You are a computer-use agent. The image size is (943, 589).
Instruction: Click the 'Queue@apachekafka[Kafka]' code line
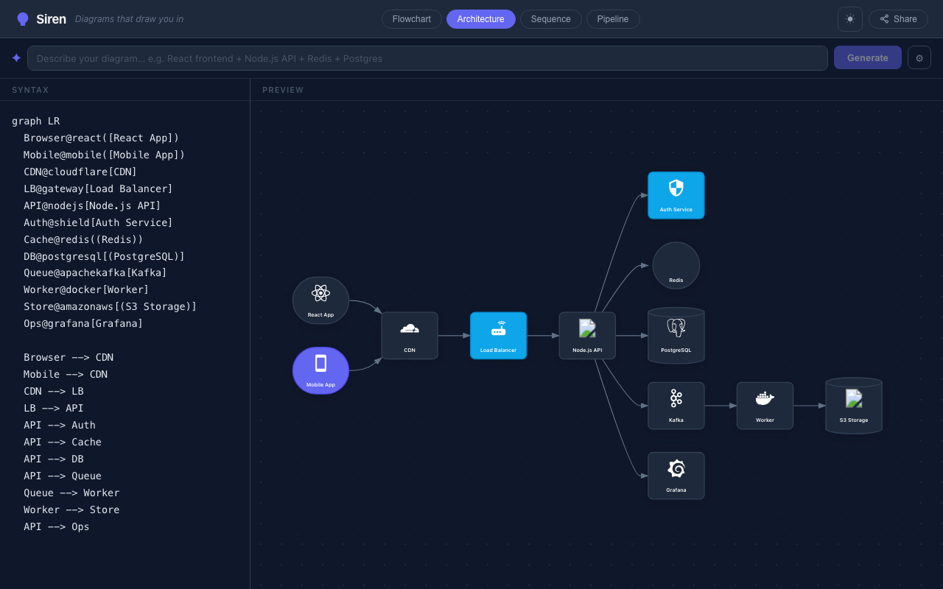click(95, 272)
